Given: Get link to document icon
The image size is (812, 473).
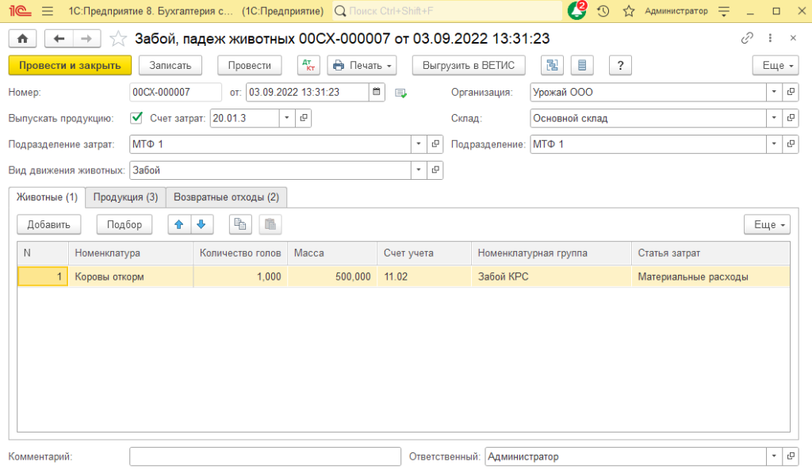Looking at the screenshot, I should [746, 38].
